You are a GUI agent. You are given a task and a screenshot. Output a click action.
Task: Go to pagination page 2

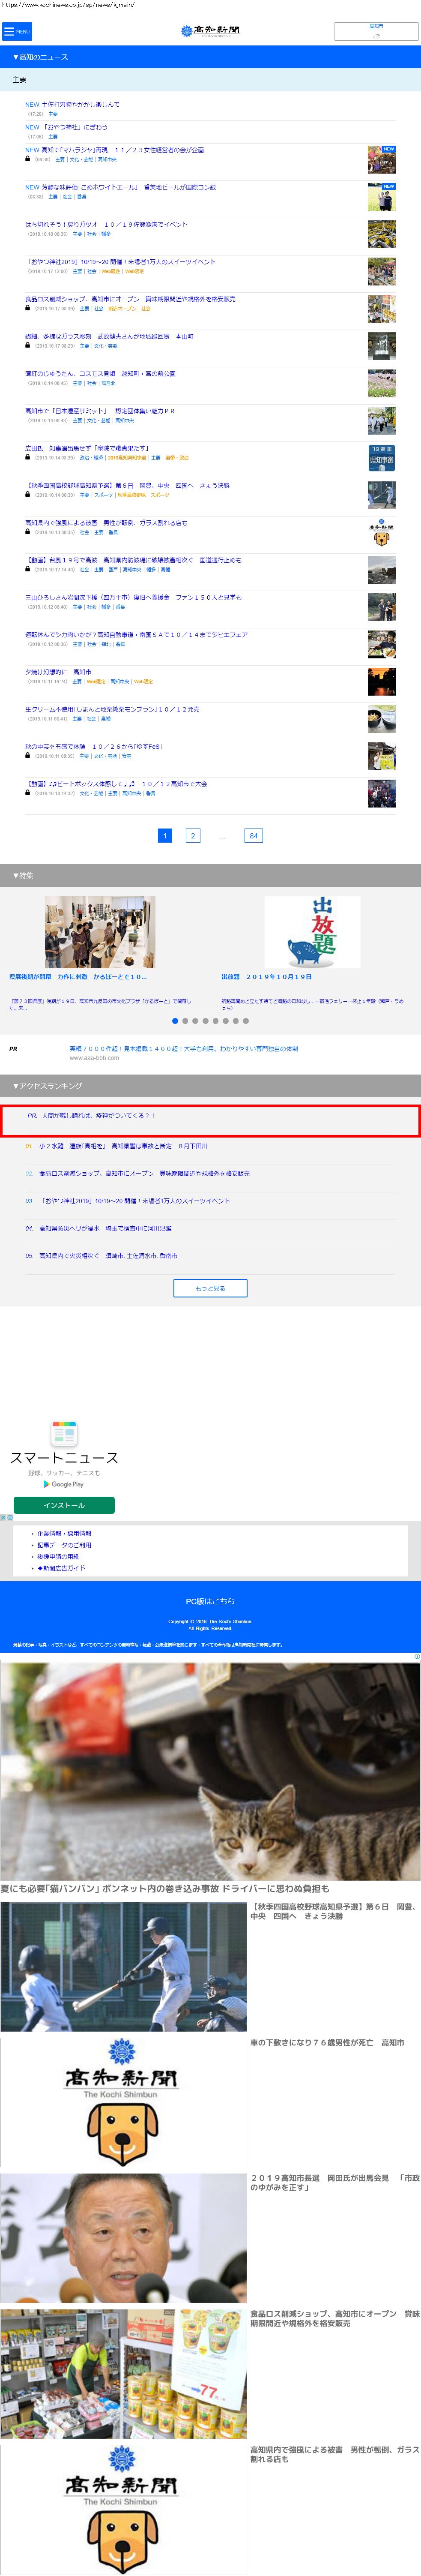tap(193, 835)
